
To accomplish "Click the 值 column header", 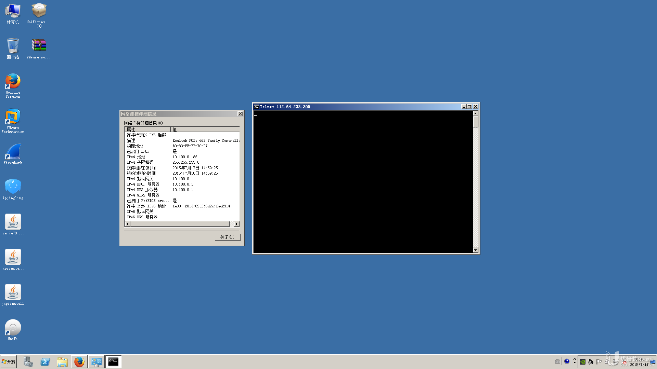I will (x=205, y=129).
